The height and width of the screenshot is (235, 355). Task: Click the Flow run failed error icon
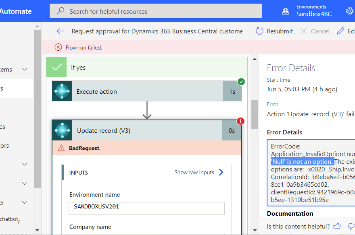[x=58, y=47]
